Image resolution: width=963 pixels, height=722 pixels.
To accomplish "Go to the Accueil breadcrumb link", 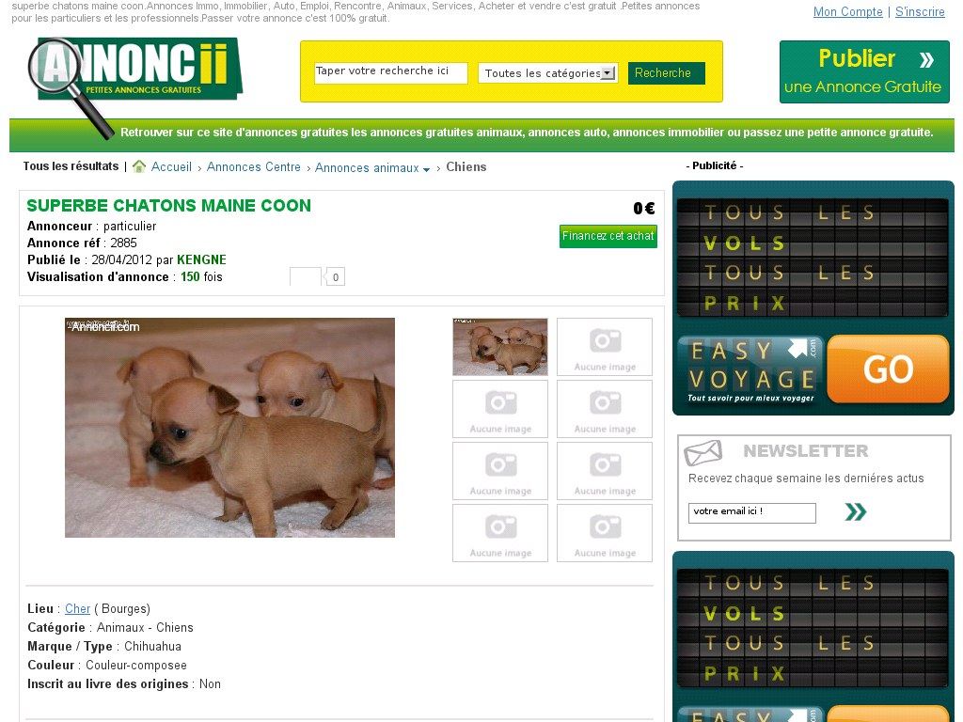I will [x=171, y=167].
